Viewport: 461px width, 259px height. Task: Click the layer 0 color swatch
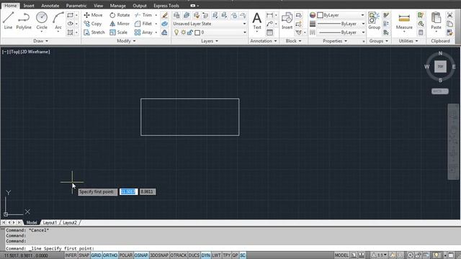(197, 32)
